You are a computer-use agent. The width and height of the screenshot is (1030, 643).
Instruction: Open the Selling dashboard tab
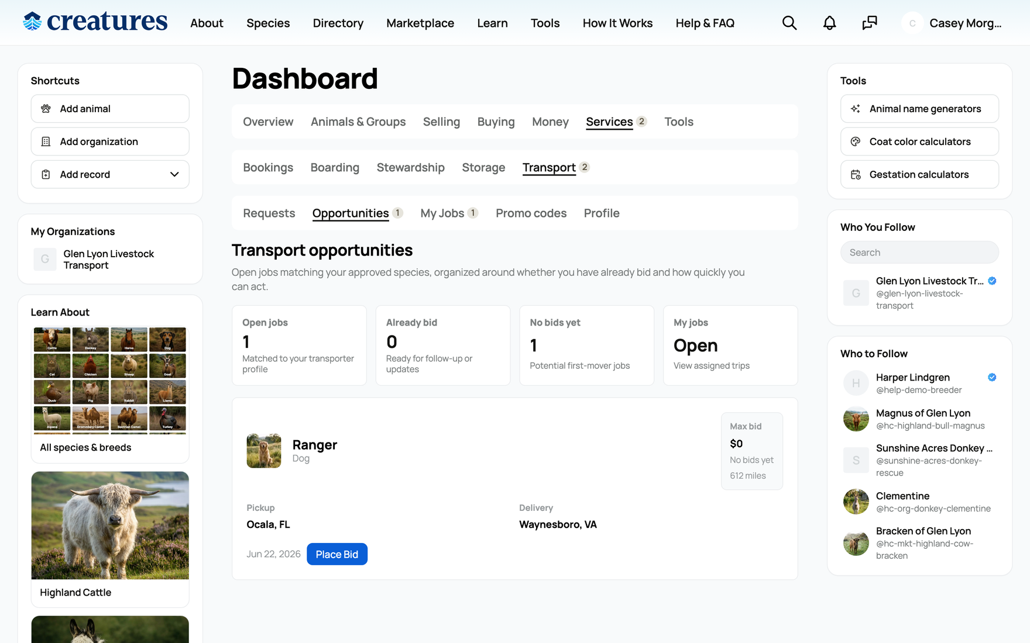tap(441, 122)
